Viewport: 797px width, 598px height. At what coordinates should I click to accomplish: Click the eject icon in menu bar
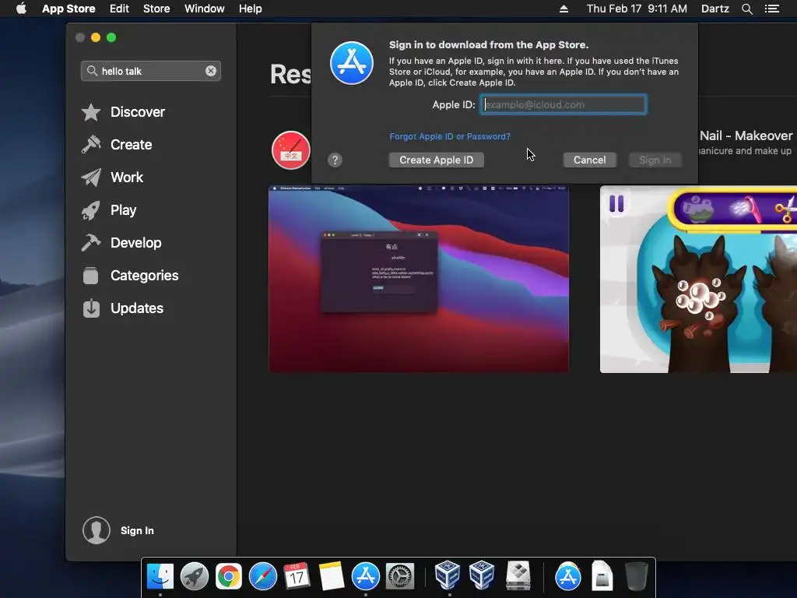tap(564, 9)
